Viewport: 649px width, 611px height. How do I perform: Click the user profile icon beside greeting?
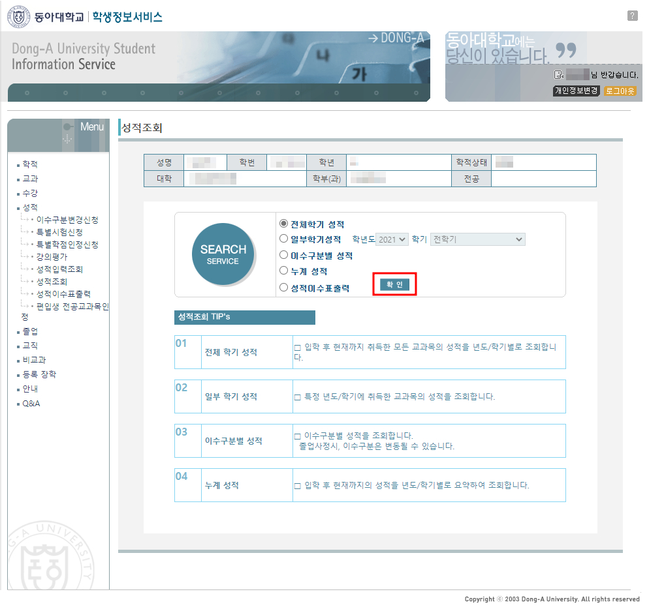pyautogui.click(x=558, y=74)
